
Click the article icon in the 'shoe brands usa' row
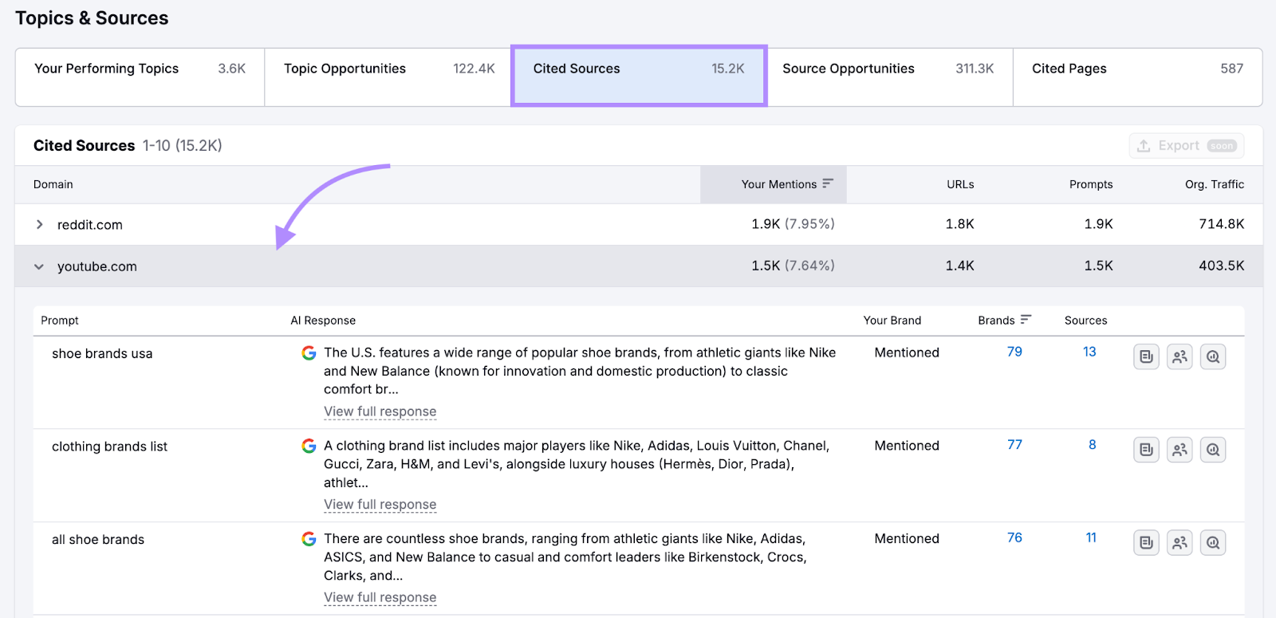click(1146, 356)
